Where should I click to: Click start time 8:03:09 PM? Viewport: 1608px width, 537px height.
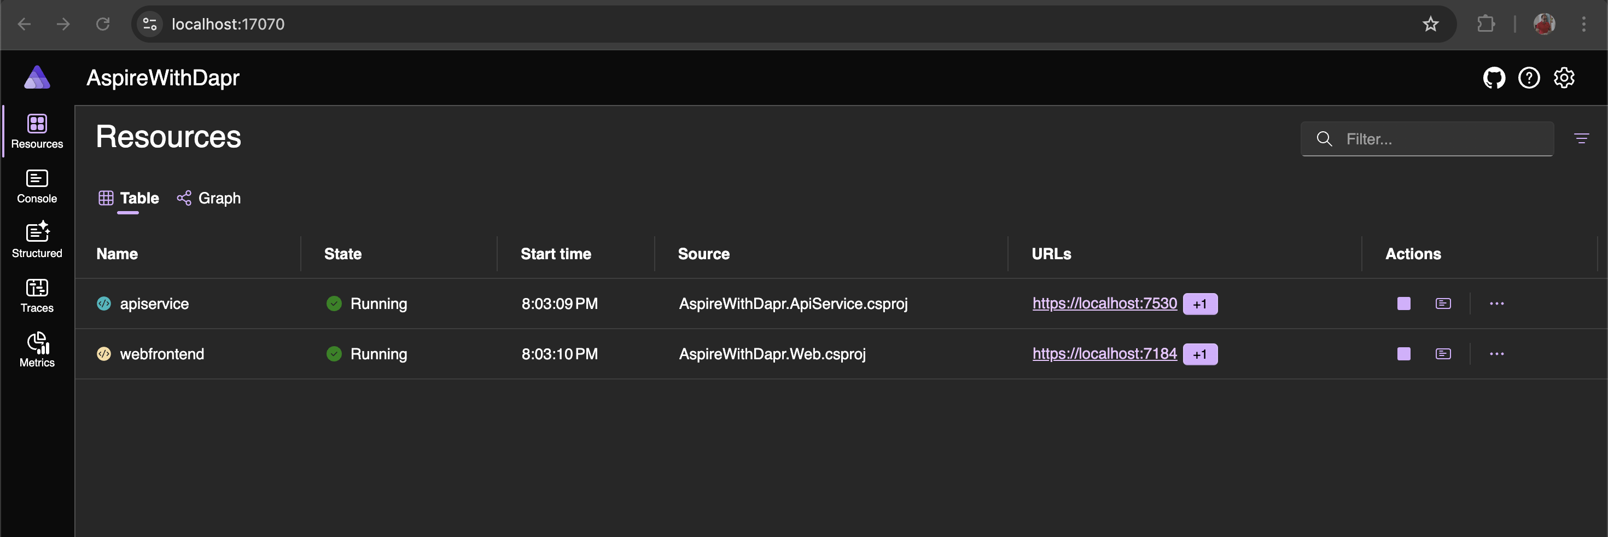pos(560,304)
